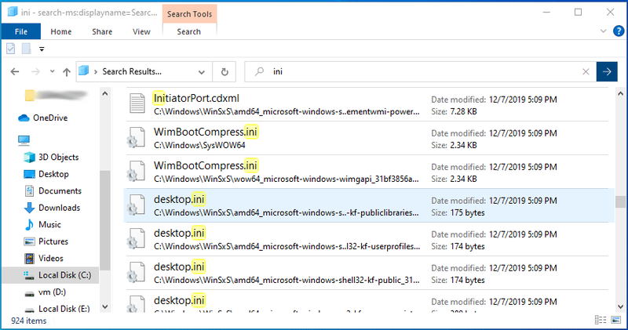Click the 924 items status text
628x330 pixels.
[28, 321]
